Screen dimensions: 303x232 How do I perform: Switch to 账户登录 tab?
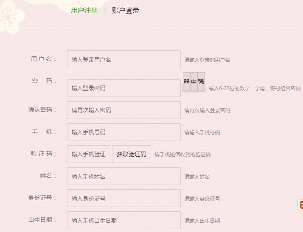coord(126,11)
